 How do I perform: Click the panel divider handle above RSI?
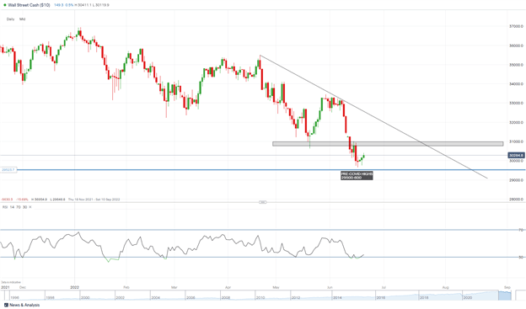263,202
